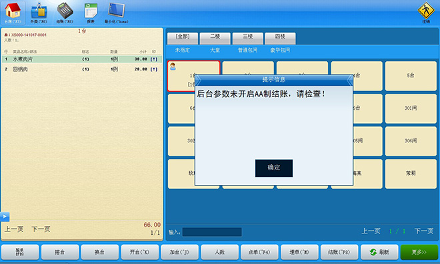Select the 大堂 area filter

tap(215, 50)
